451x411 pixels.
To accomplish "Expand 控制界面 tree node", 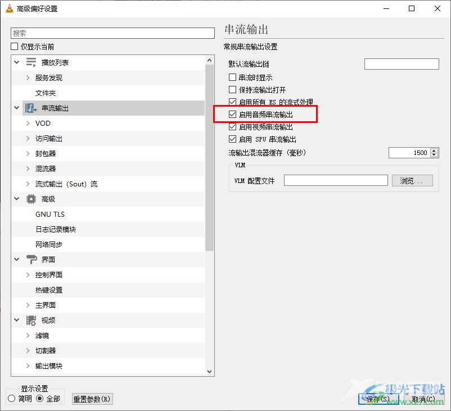I will (28, 275).
